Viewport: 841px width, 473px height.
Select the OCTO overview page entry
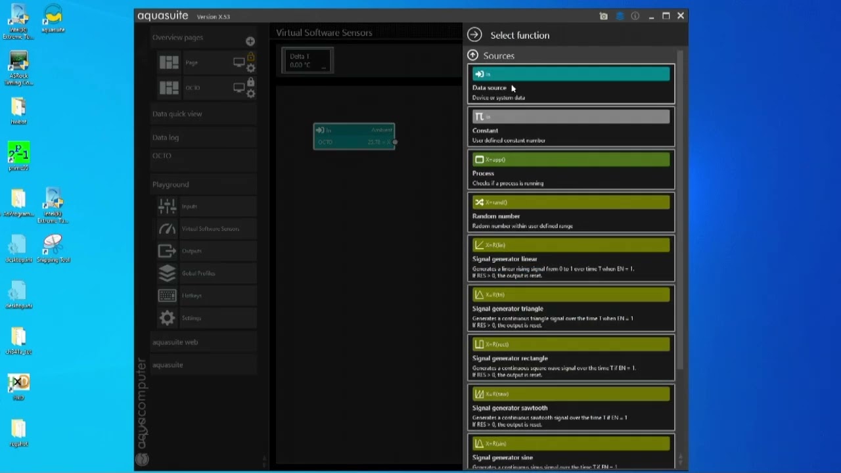[x=206, y=87]
